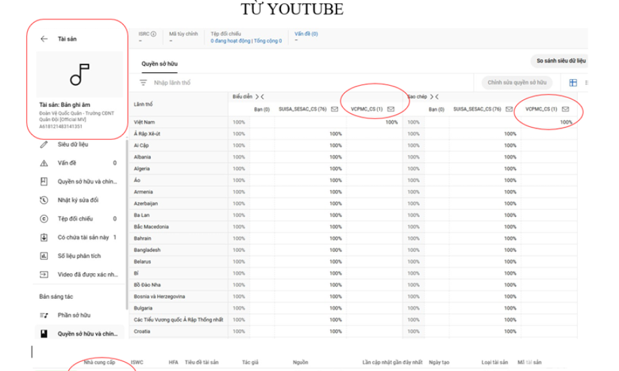Click the Albania territory row
The width and height of the screenshot is (619, 371).
pyautogui.click(x=353, y=157)
